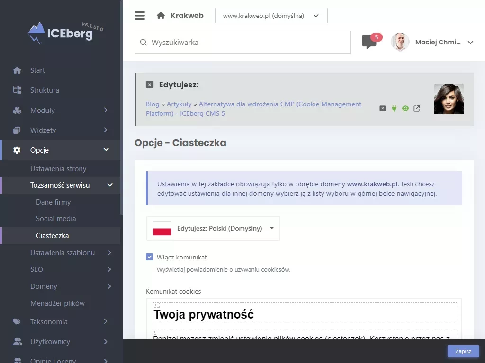Click the Moduły cubes icon
Viewport: 485px width, 363px height.
tap(18, 110)
